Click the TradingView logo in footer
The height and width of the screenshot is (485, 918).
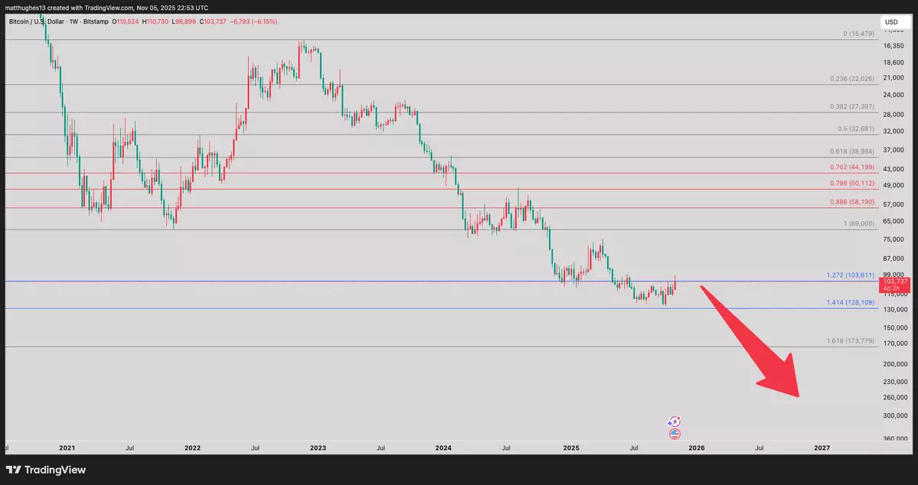pyautogui.click(x=46, y=470)
